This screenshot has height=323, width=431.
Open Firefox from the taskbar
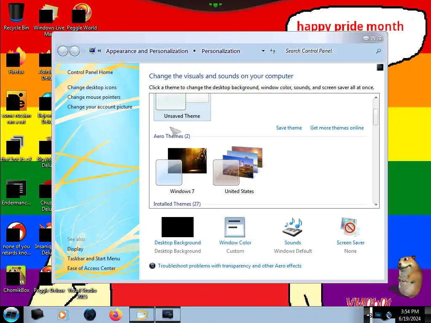click(116, 315)
